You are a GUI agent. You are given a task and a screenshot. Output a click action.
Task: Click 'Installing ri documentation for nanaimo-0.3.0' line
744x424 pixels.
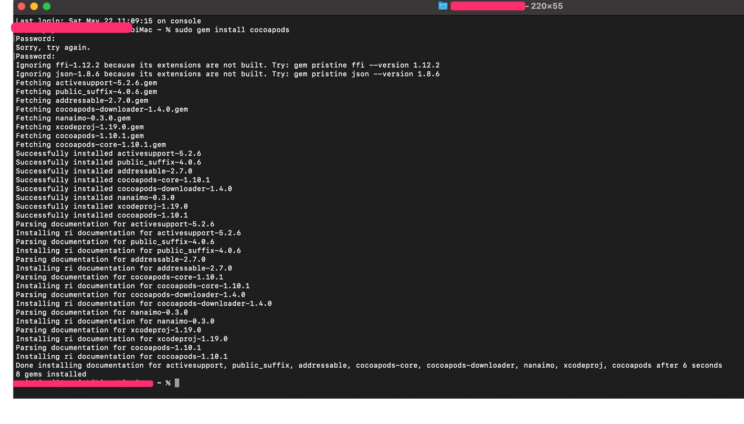[115, 321]
